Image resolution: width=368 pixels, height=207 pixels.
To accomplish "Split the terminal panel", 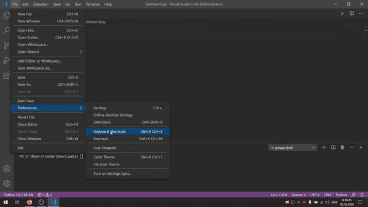I will [x=333, y=147].
